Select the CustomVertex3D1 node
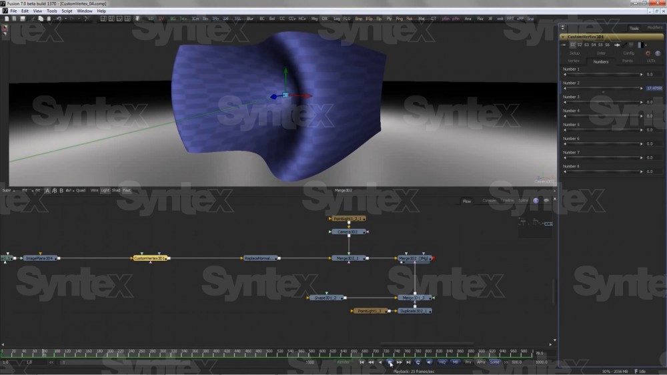 coord(150,258)
